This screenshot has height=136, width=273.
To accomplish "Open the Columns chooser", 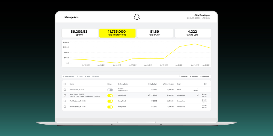I will point(194,76).
